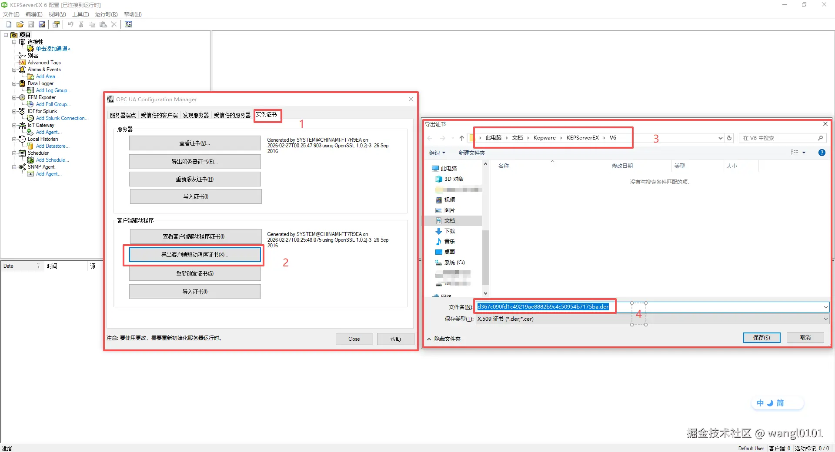835x452 pixels.
Task: Select the Alarms & Events bell icon
Action: (x=22, y=70)
